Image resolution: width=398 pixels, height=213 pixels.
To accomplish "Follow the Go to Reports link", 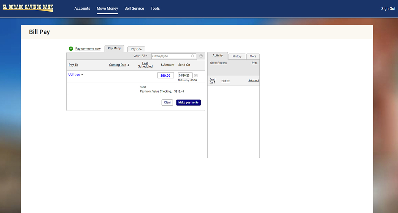I will pos(218,63).
